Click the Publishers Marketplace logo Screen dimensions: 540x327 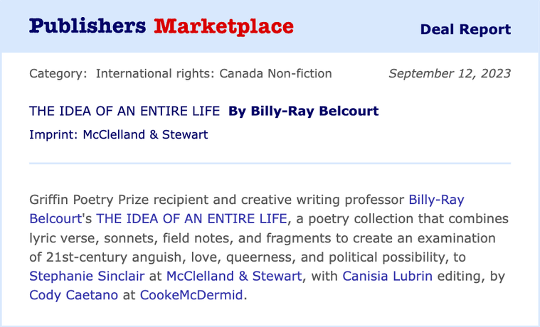162,26
